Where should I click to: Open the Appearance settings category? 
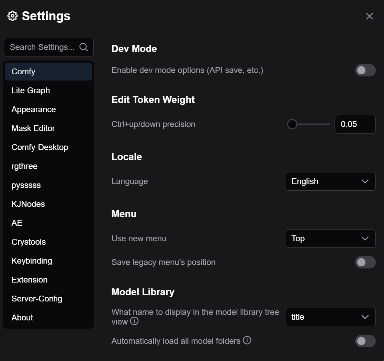point(34,109)
